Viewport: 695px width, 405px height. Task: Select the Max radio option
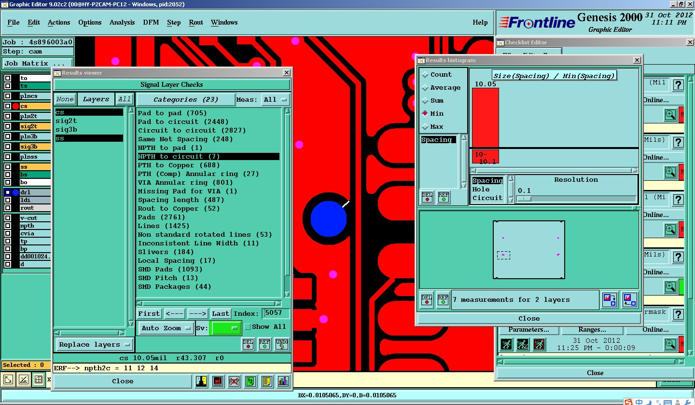[x=425, y=127]
